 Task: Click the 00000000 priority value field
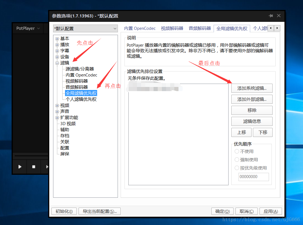tap(253, 177)
